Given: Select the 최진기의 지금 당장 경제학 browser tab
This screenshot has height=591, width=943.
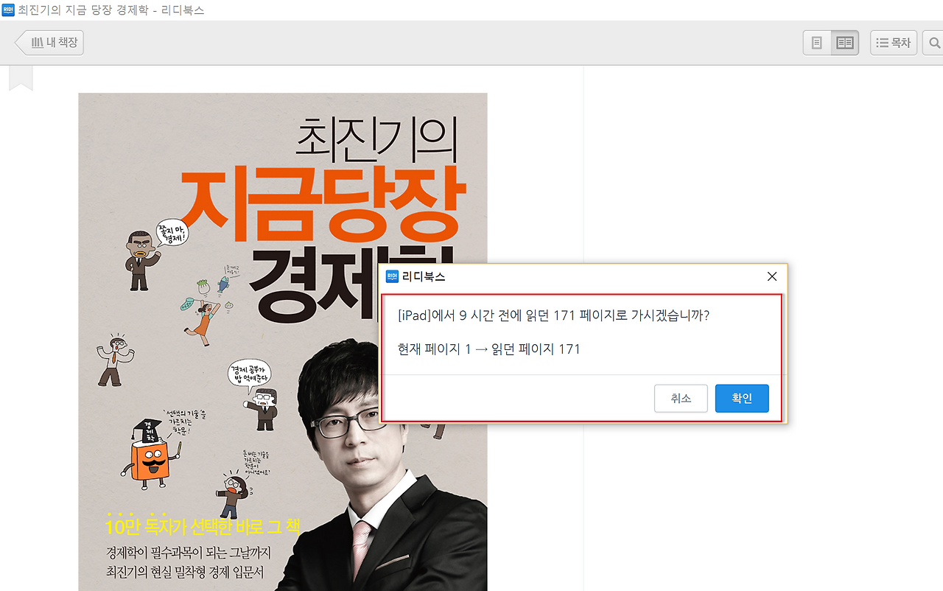Looking at the screenshot, I should [118, 10].
